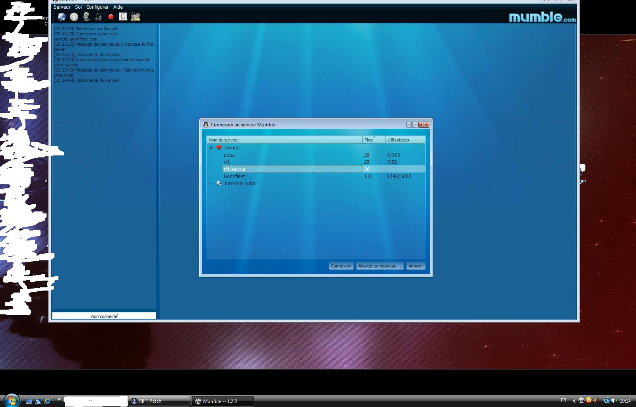The height and width of the screenshot is (407, 636).
Task: Click the rift users count 7/50
Action: [392, 162]
